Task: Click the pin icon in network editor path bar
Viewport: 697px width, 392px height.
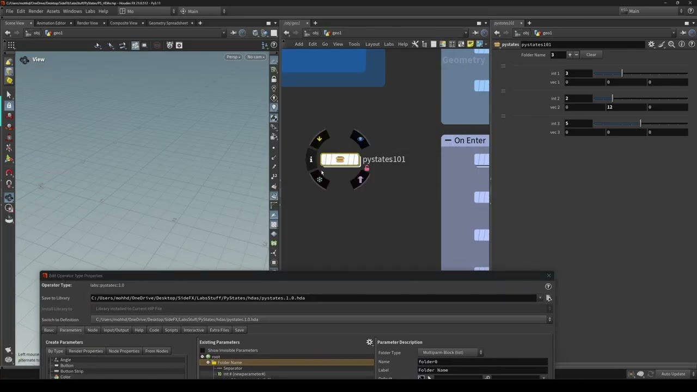Action: pos(475,33)
